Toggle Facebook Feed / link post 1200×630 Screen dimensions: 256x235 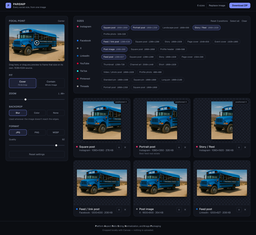tap(116, 42)
